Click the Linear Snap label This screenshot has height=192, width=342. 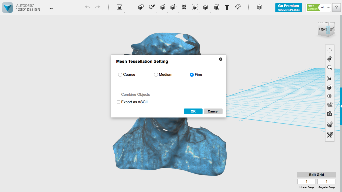tap(307, 187)
